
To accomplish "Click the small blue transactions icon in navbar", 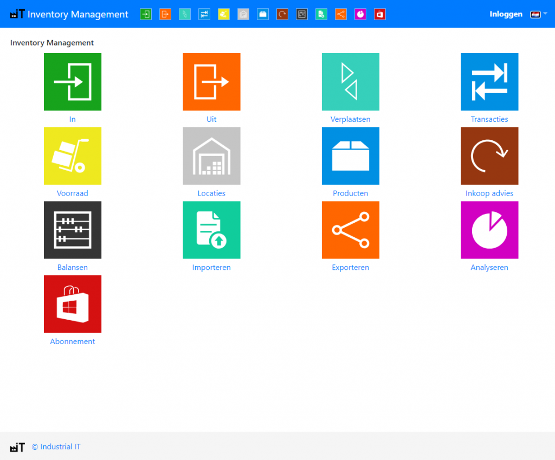I will click(x=204, y=14).
